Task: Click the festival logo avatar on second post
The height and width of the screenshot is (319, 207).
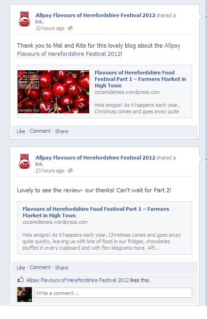Action: click(x=24, y=161)
